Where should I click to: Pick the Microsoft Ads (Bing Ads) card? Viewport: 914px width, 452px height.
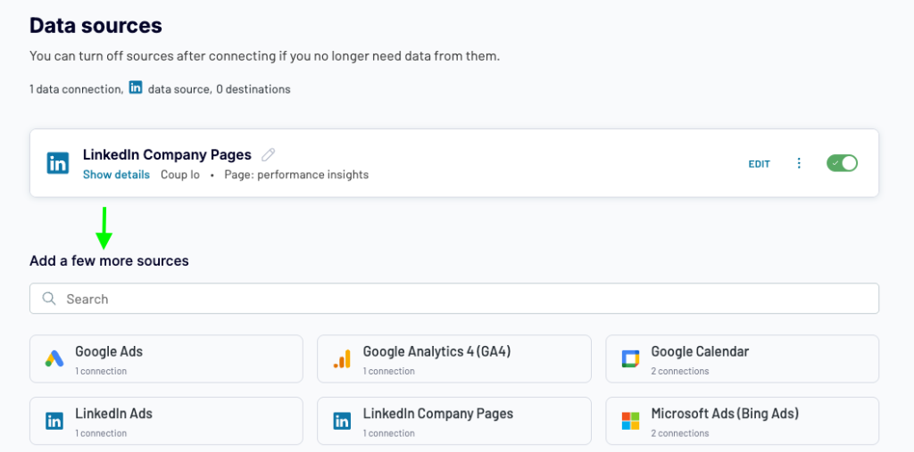pyautogui.click(x=742, y=421)
